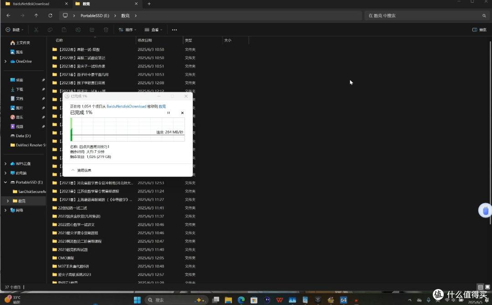Click BaiduNetdiskDownload link in transfer dialog

(x=127, y=106)
